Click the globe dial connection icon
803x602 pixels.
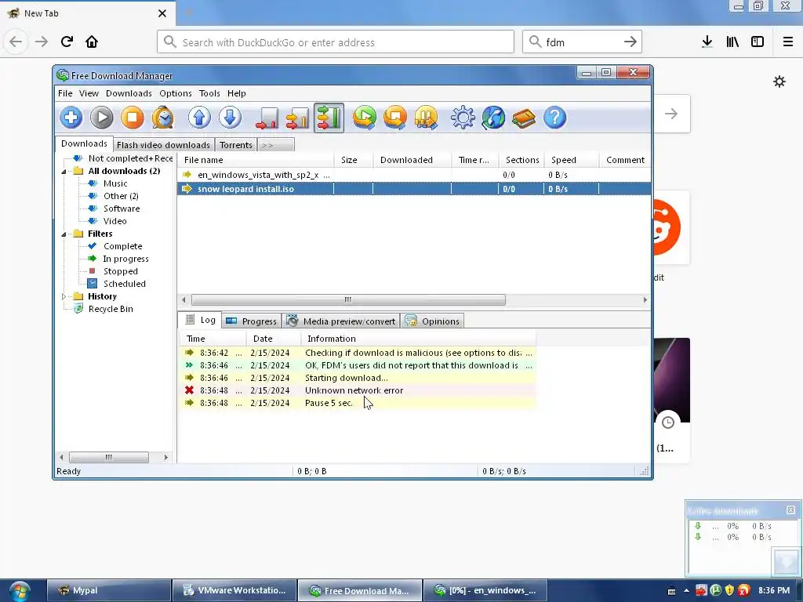494,118
